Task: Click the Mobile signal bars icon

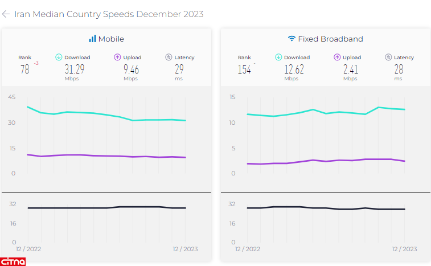Action: pyautogui.click(x=92, y=39)
